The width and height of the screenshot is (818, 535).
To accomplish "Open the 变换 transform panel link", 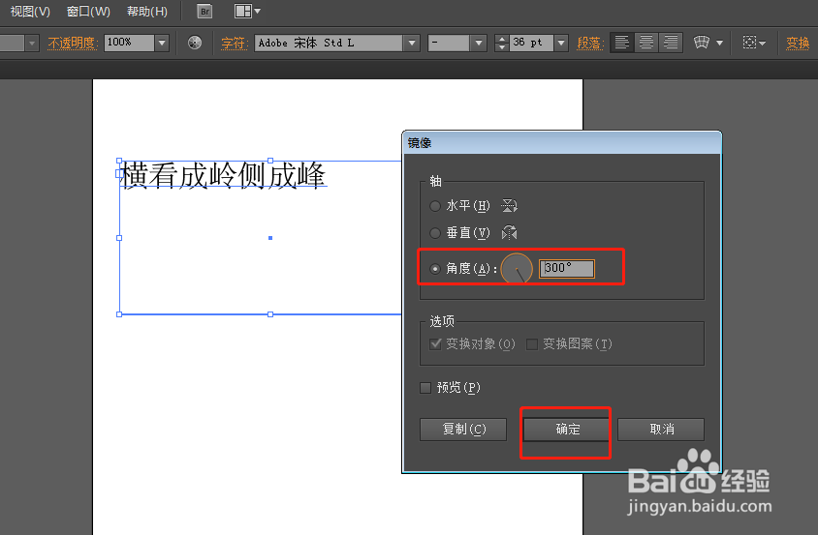I will coord(798,43).
